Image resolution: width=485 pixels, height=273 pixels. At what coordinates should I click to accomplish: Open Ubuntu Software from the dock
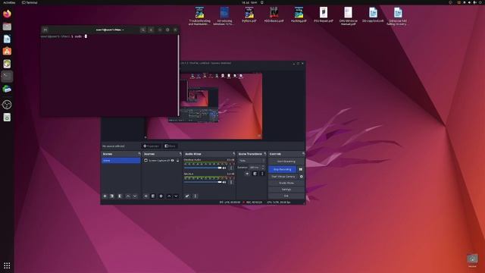click(7, 52)
